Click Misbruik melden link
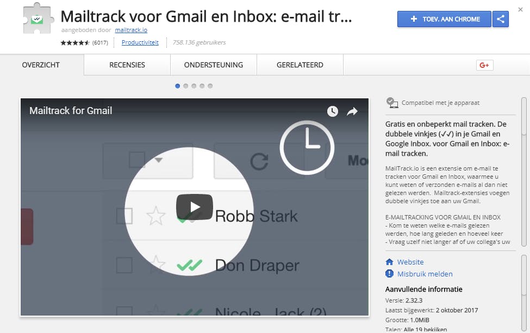The height and width of the screenshot is (333, 530). 425,274
